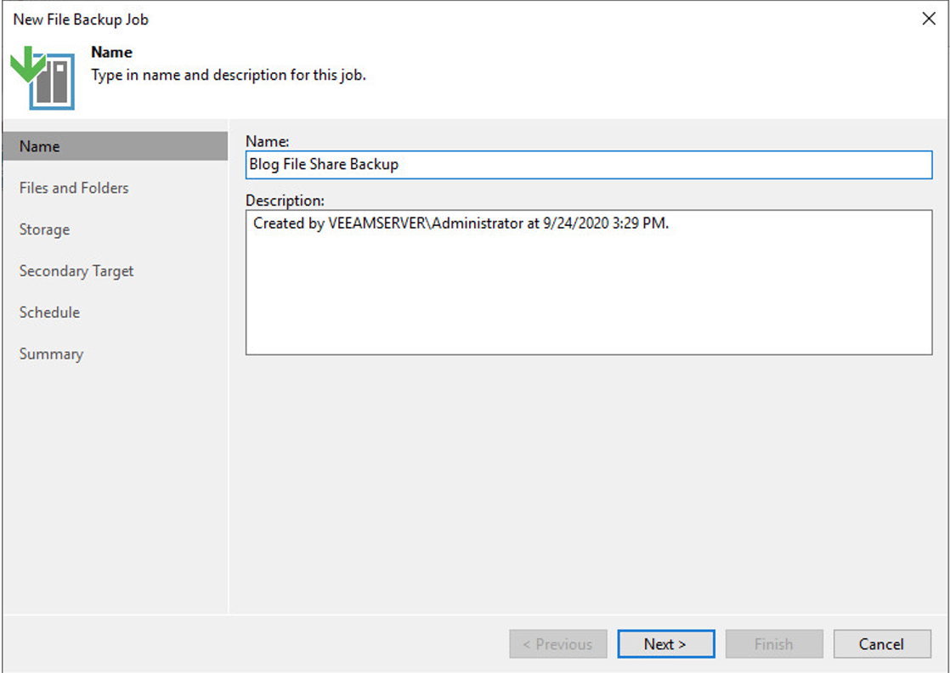Screen dimensions: 950x673
Task: Cancel the backup job wizard
Action: tap(882, 643)
